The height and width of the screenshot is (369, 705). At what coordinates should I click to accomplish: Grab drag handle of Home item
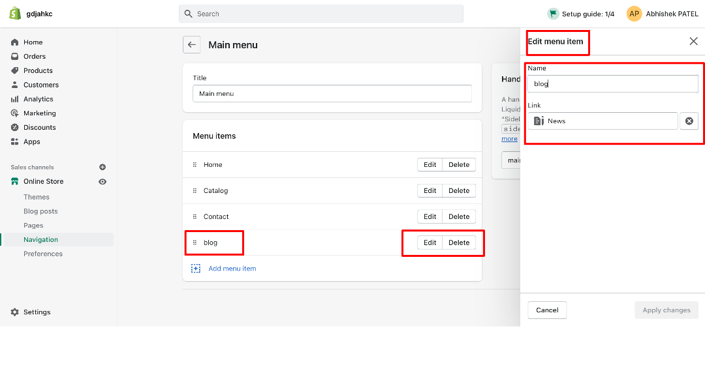click(195, 165)
